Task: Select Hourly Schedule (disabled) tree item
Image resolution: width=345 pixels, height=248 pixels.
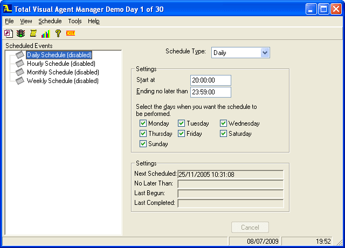Action: pyautogui.click(x=61, y=64)
